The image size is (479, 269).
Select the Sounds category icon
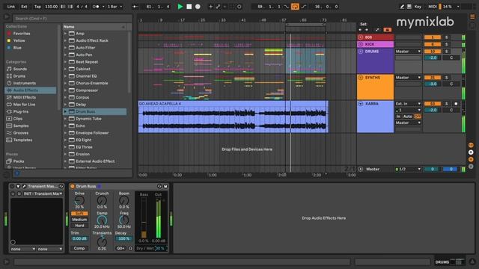coord(9,69)
